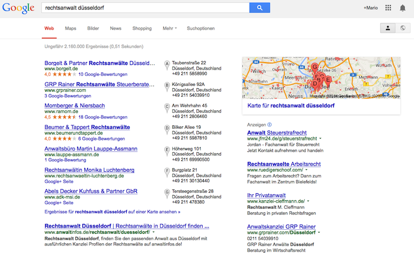The width and height of the screenshot is (414, 253).
Task: Click 3 Google-Bewertungen for GRP Rainer
Action: [x=67, y=96]
